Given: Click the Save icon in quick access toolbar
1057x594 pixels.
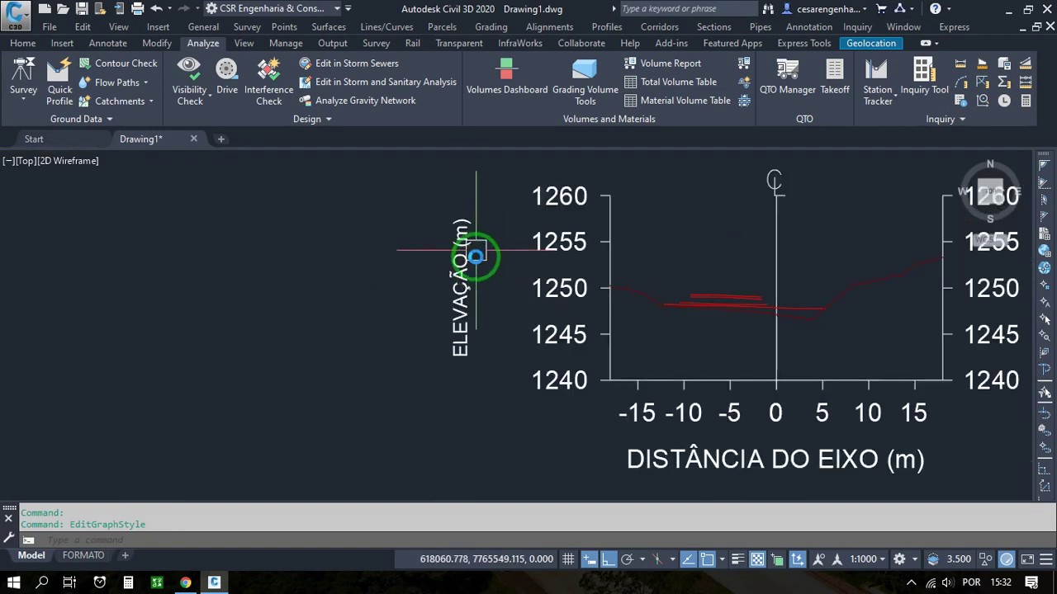Looking at the screenshot, I should [81, 9].
